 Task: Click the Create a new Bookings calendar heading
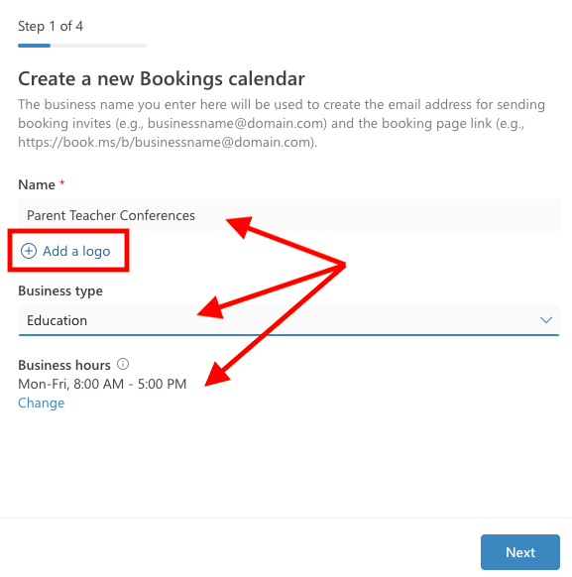[162, 78]
